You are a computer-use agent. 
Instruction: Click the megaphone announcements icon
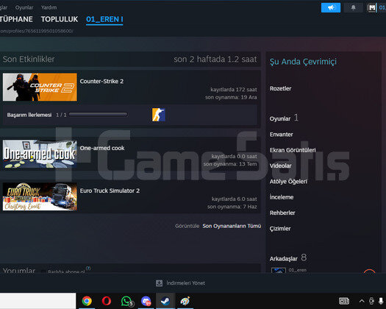pos(331,7)
